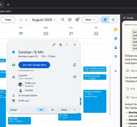Expand RSVP options chevron

[75, 110]
